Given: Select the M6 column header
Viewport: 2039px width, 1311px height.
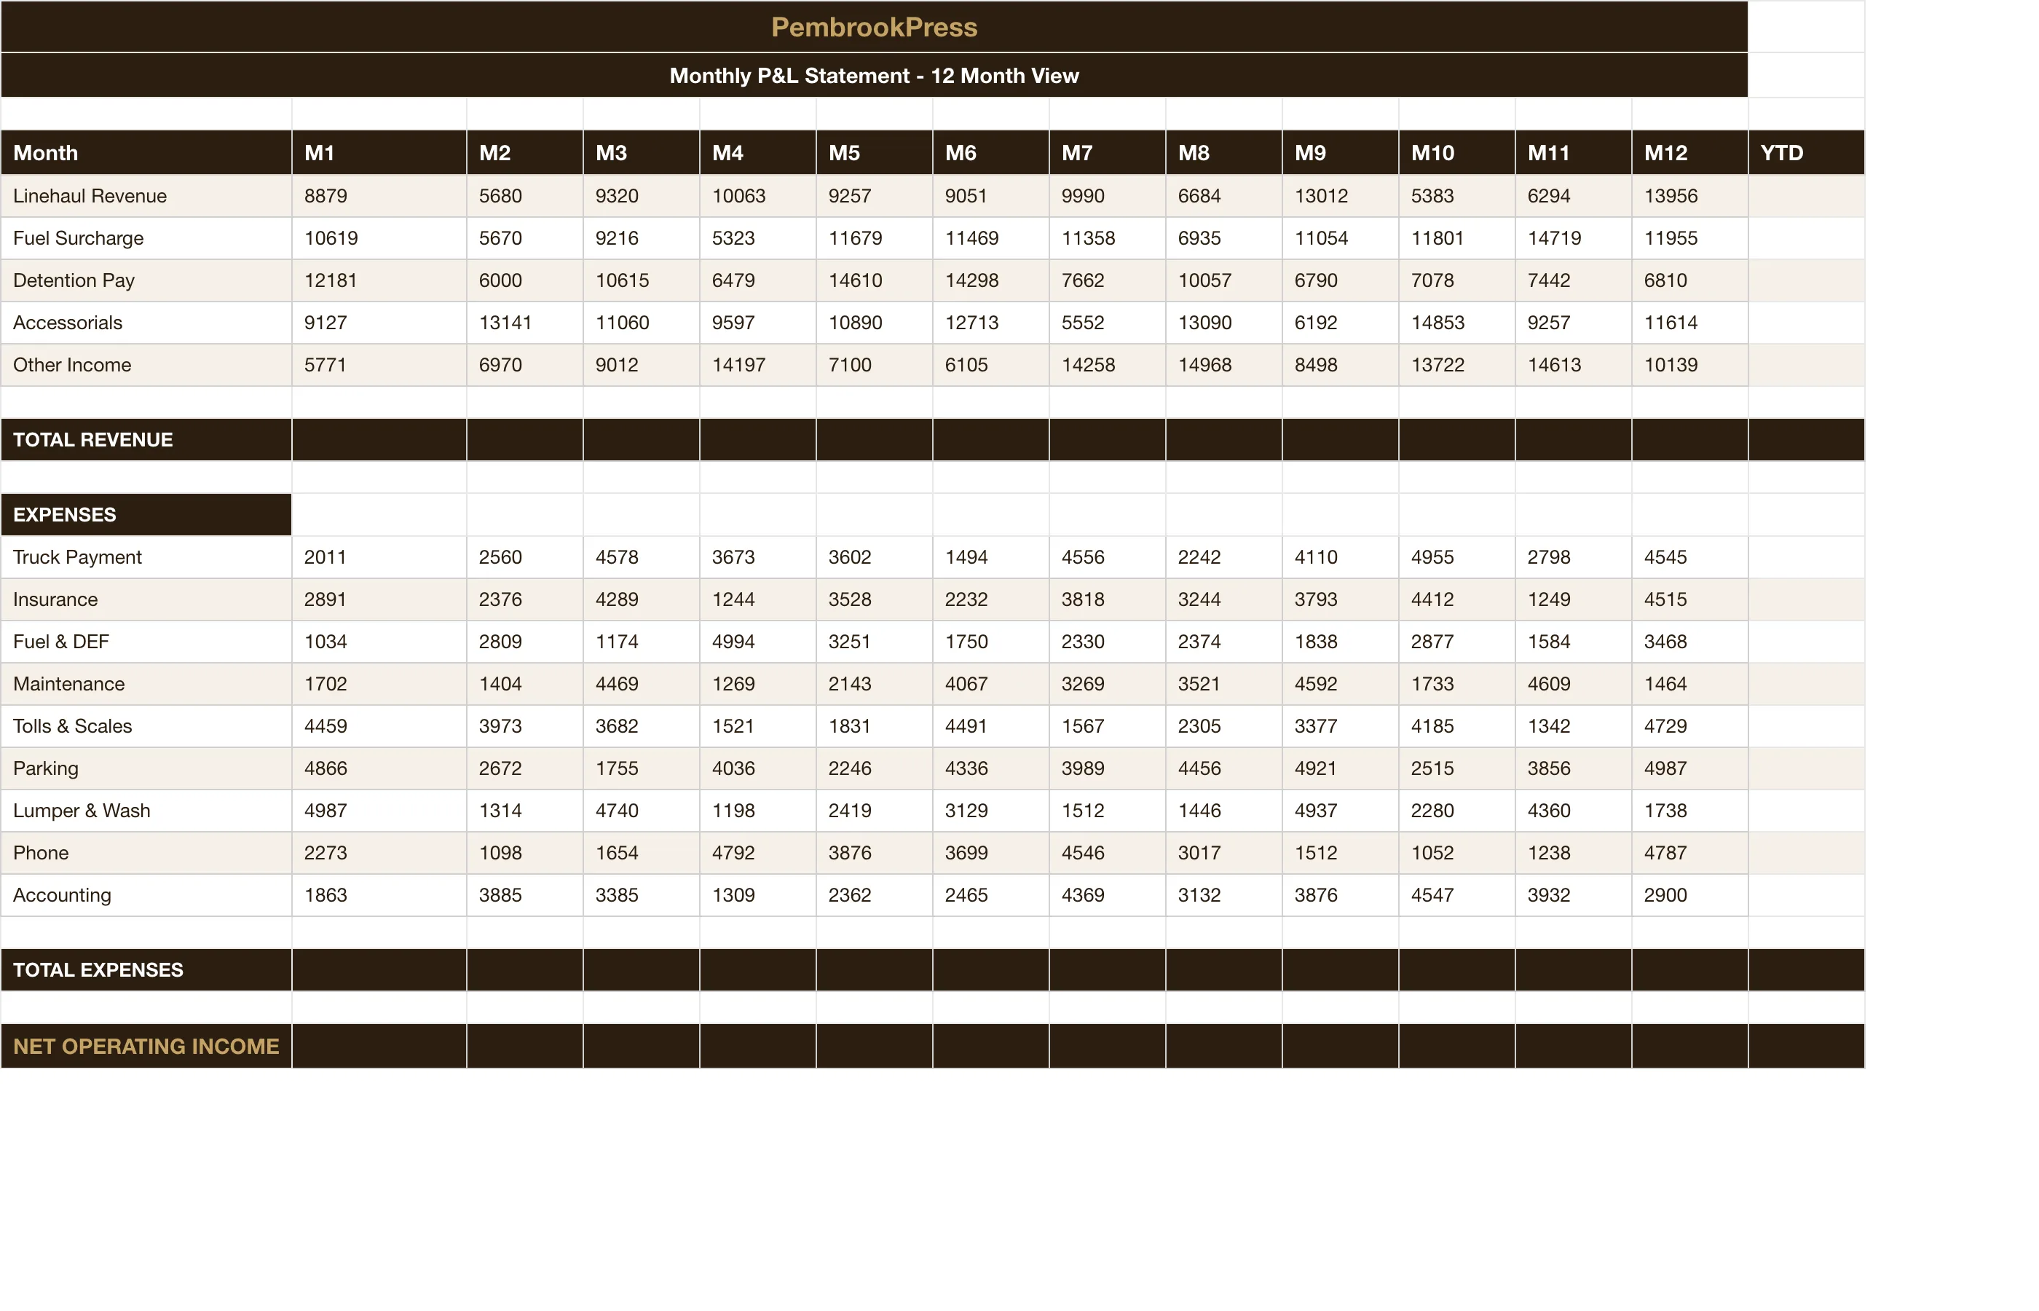Looking at the screenshot, I should (x=990, y=152).
